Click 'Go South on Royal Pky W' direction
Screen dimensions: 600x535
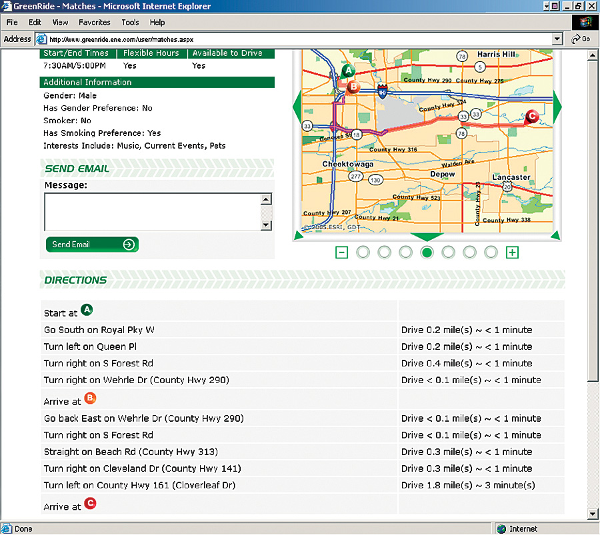(x=99, y=330)
